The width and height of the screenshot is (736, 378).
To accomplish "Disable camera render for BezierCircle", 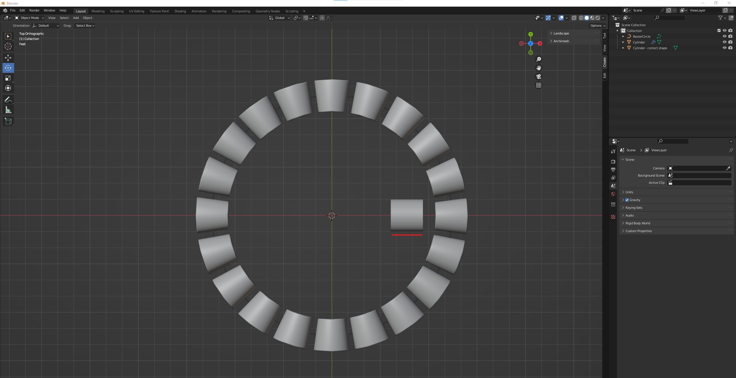I will [730, 36].
